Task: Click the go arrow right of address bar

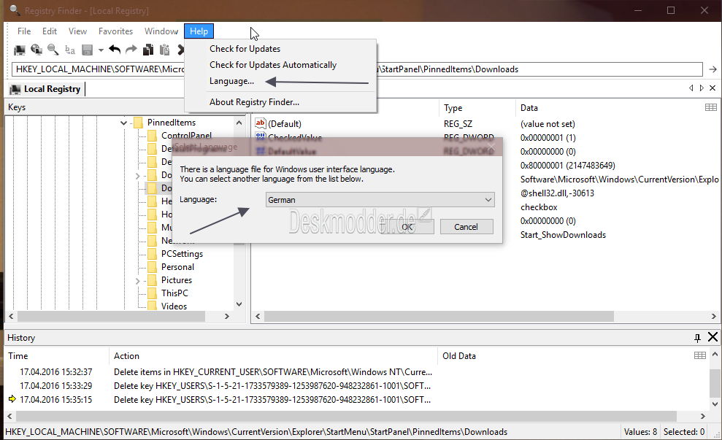Action: tap(713, 69)
